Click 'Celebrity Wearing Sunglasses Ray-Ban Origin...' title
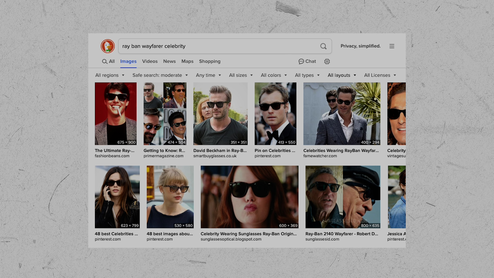The image size is (494, 278). click(x=249, y=234)
